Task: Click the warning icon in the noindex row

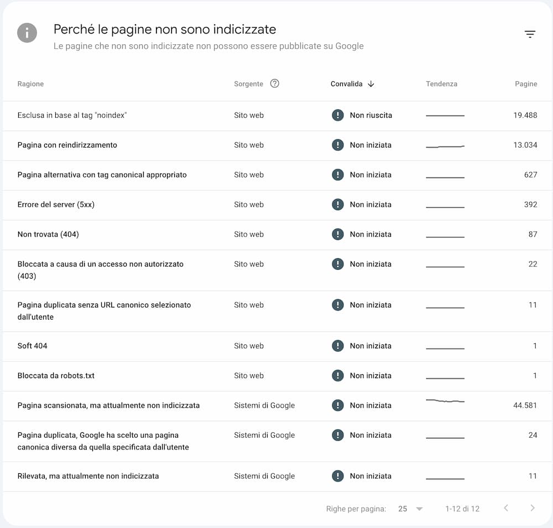Action: (x=337, y=115)
